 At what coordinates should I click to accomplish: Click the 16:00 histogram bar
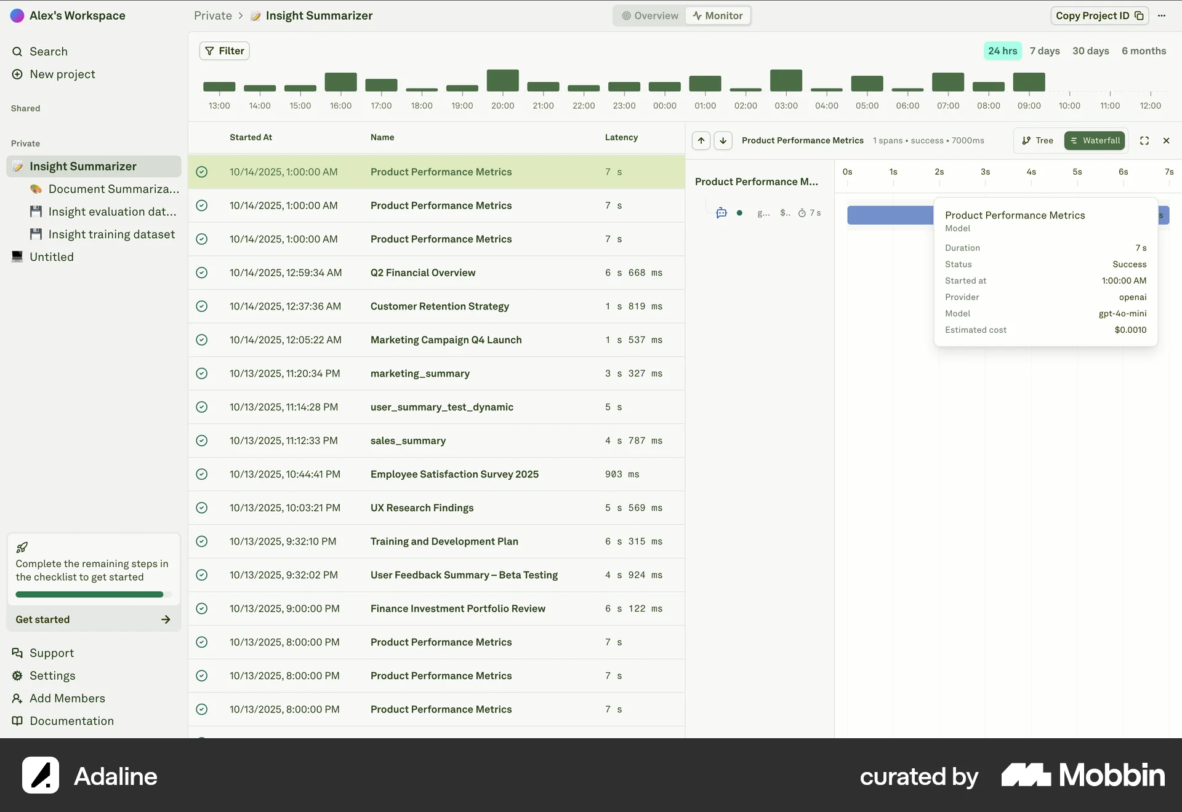coord(340,82)
